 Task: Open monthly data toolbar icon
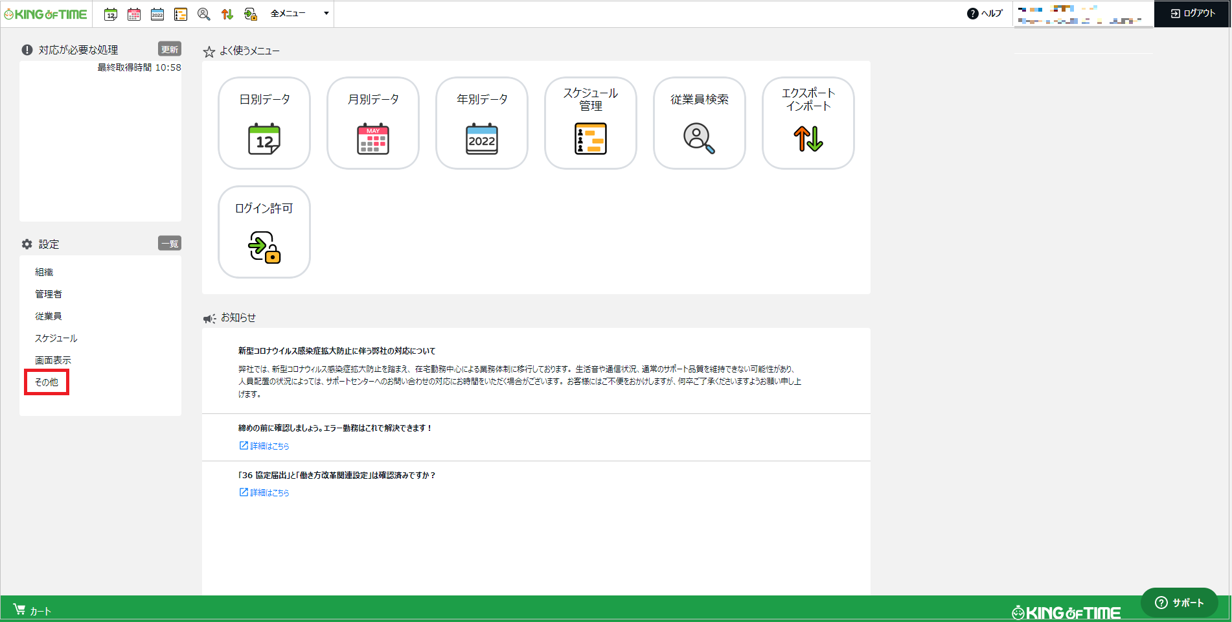(x=134, y=14)
